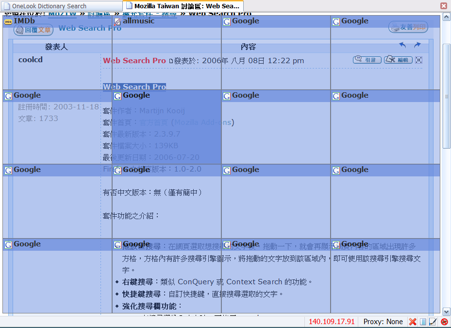Switch to OneLook Dictionary Search tab
The width and height of the screenshot is (451, 328).
(49, 6)
